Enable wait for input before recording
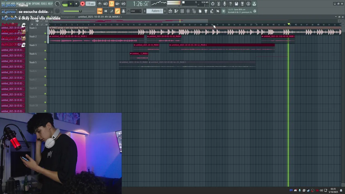 point(106,4)
